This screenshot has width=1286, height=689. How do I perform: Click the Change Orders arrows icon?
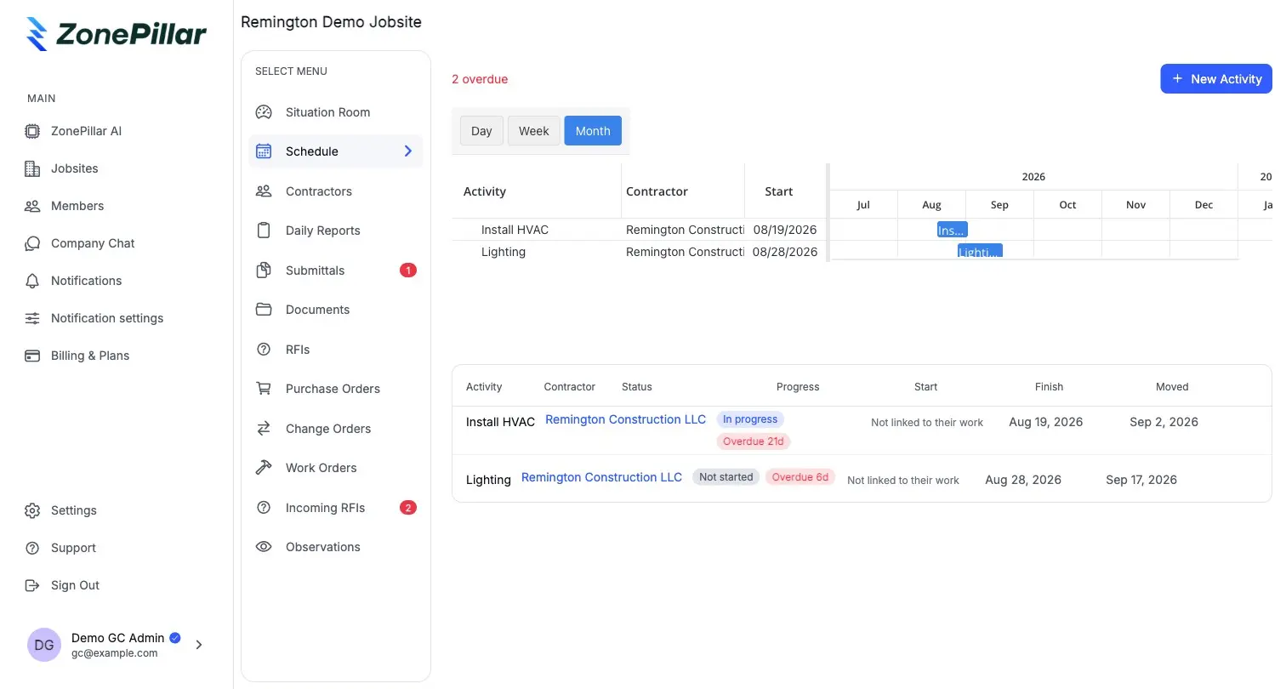264,429
